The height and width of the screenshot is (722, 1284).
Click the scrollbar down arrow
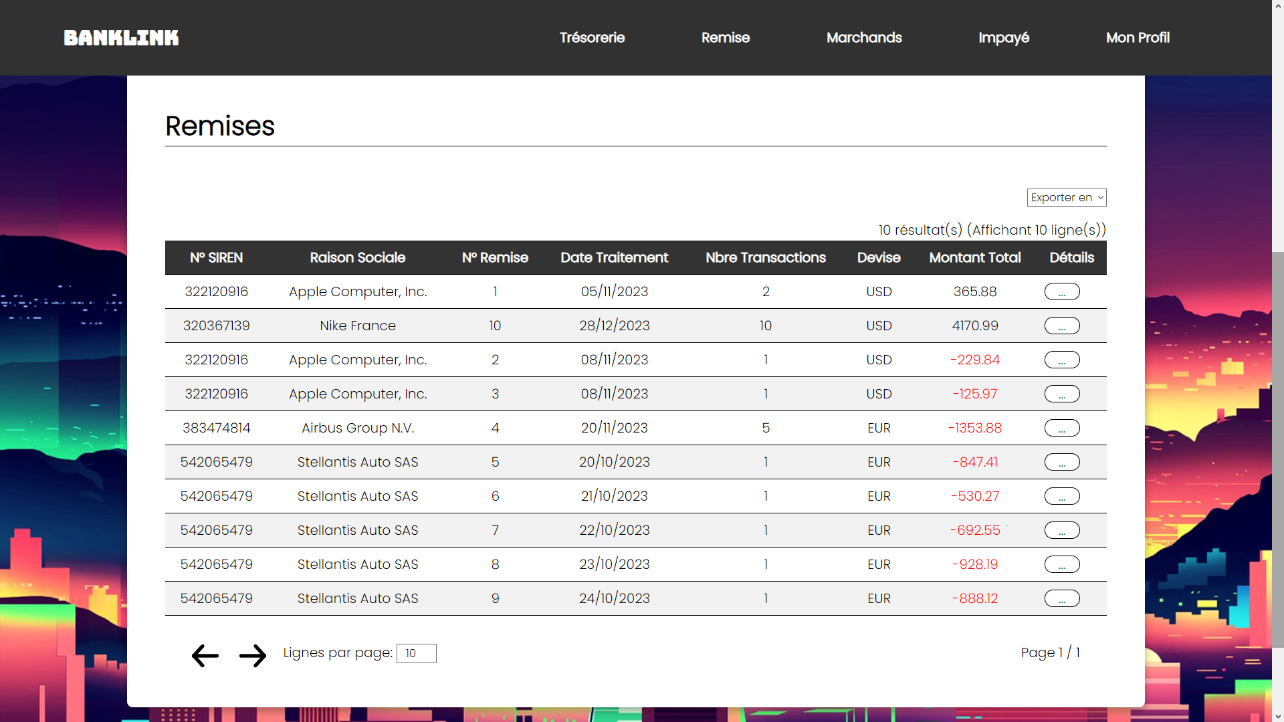1278,716
